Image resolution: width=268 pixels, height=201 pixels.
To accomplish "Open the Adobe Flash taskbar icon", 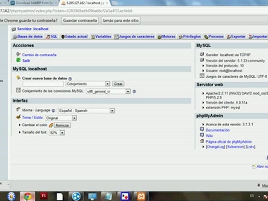I will click(x=44, y=196).
